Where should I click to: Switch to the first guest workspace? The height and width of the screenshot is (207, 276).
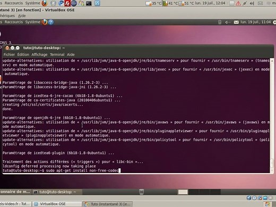click(x=183, y=192)
